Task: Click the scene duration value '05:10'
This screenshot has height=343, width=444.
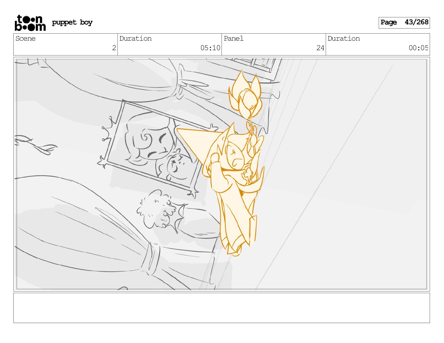Action: tap(211, 48)
